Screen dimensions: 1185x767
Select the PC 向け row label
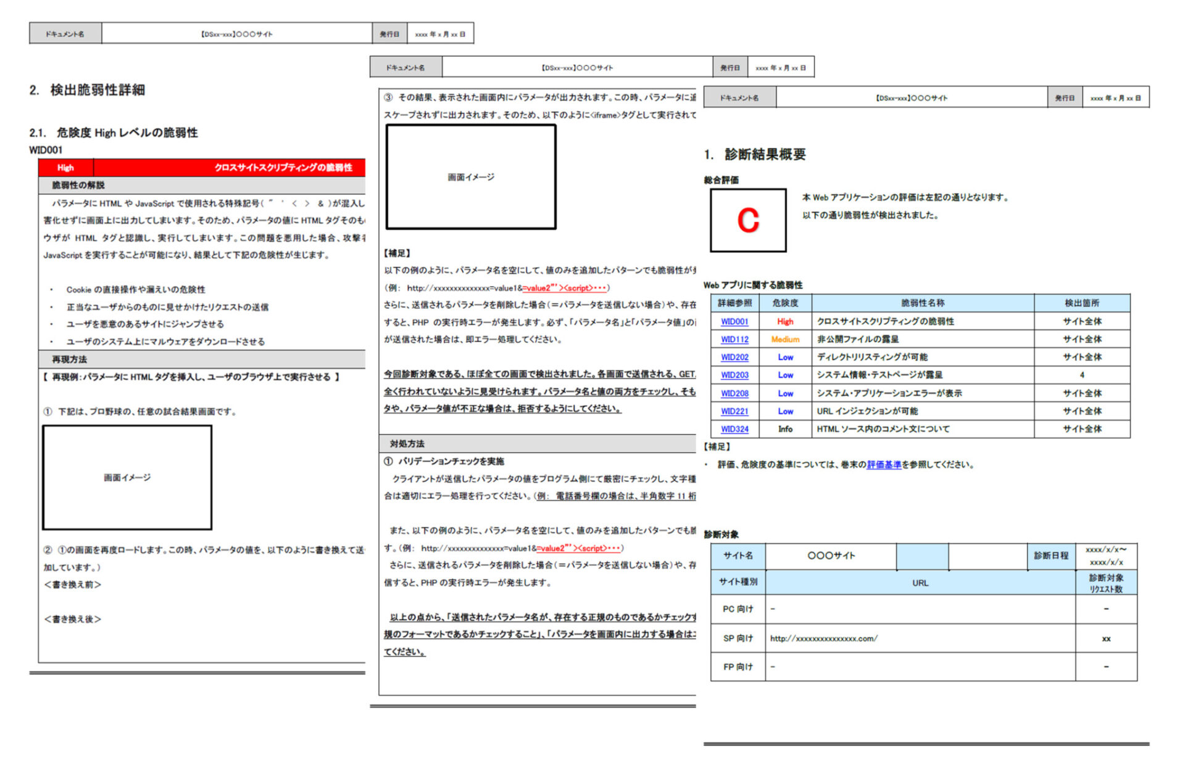[738, 609]
